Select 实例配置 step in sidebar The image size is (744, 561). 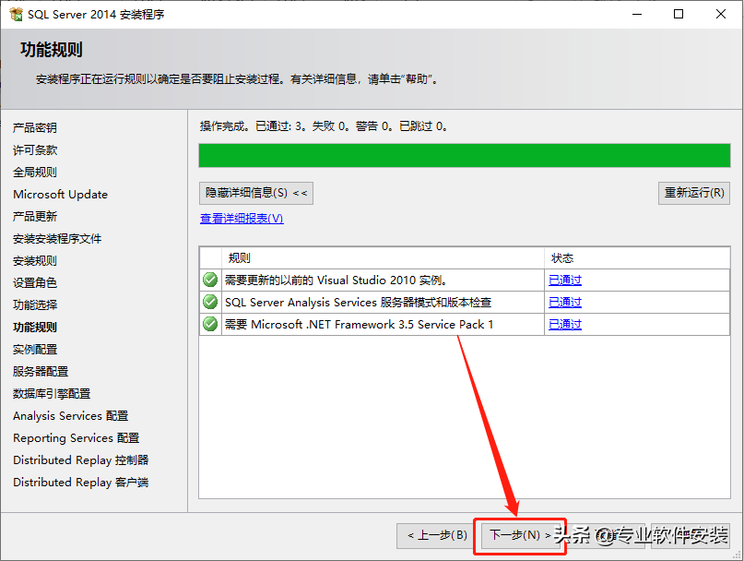click(35, 349)
